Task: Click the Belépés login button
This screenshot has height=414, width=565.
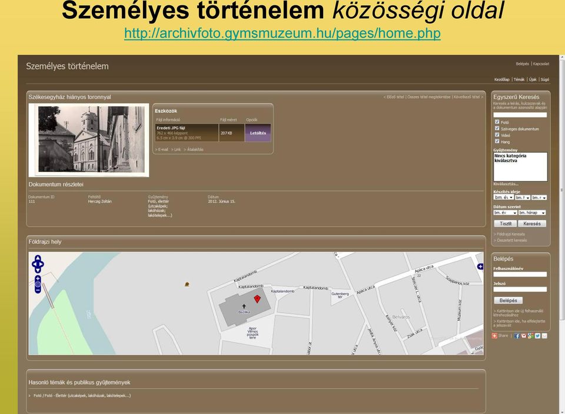Action: (508, 301)
